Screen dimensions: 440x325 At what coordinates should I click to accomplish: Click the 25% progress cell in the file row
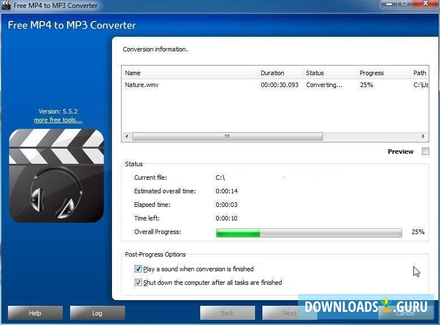coord(366,85)
